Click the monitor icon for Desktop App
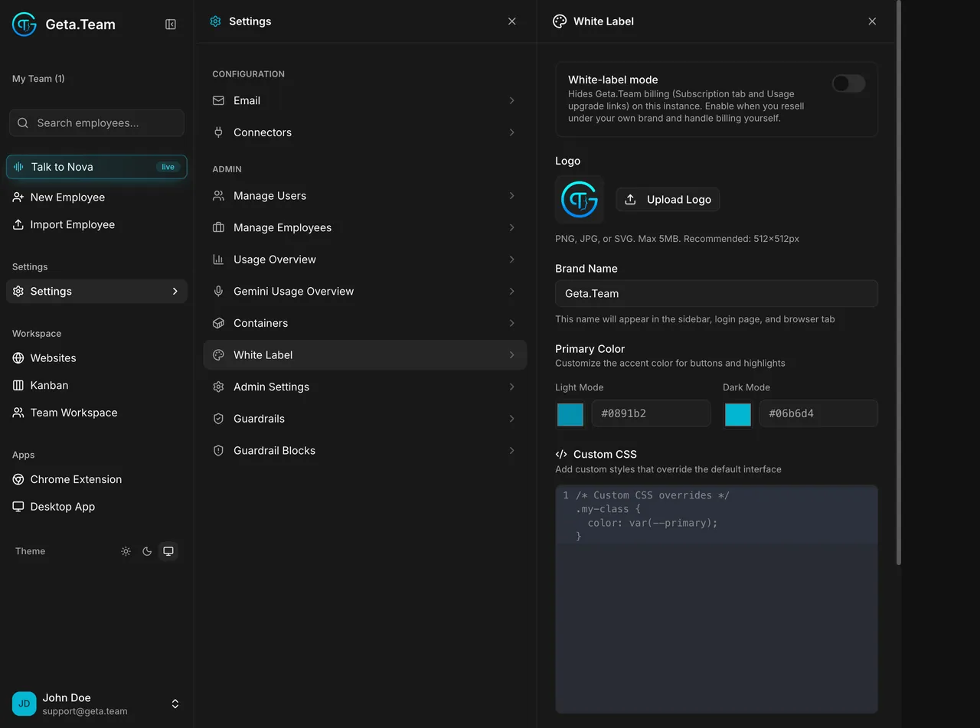 18,507
